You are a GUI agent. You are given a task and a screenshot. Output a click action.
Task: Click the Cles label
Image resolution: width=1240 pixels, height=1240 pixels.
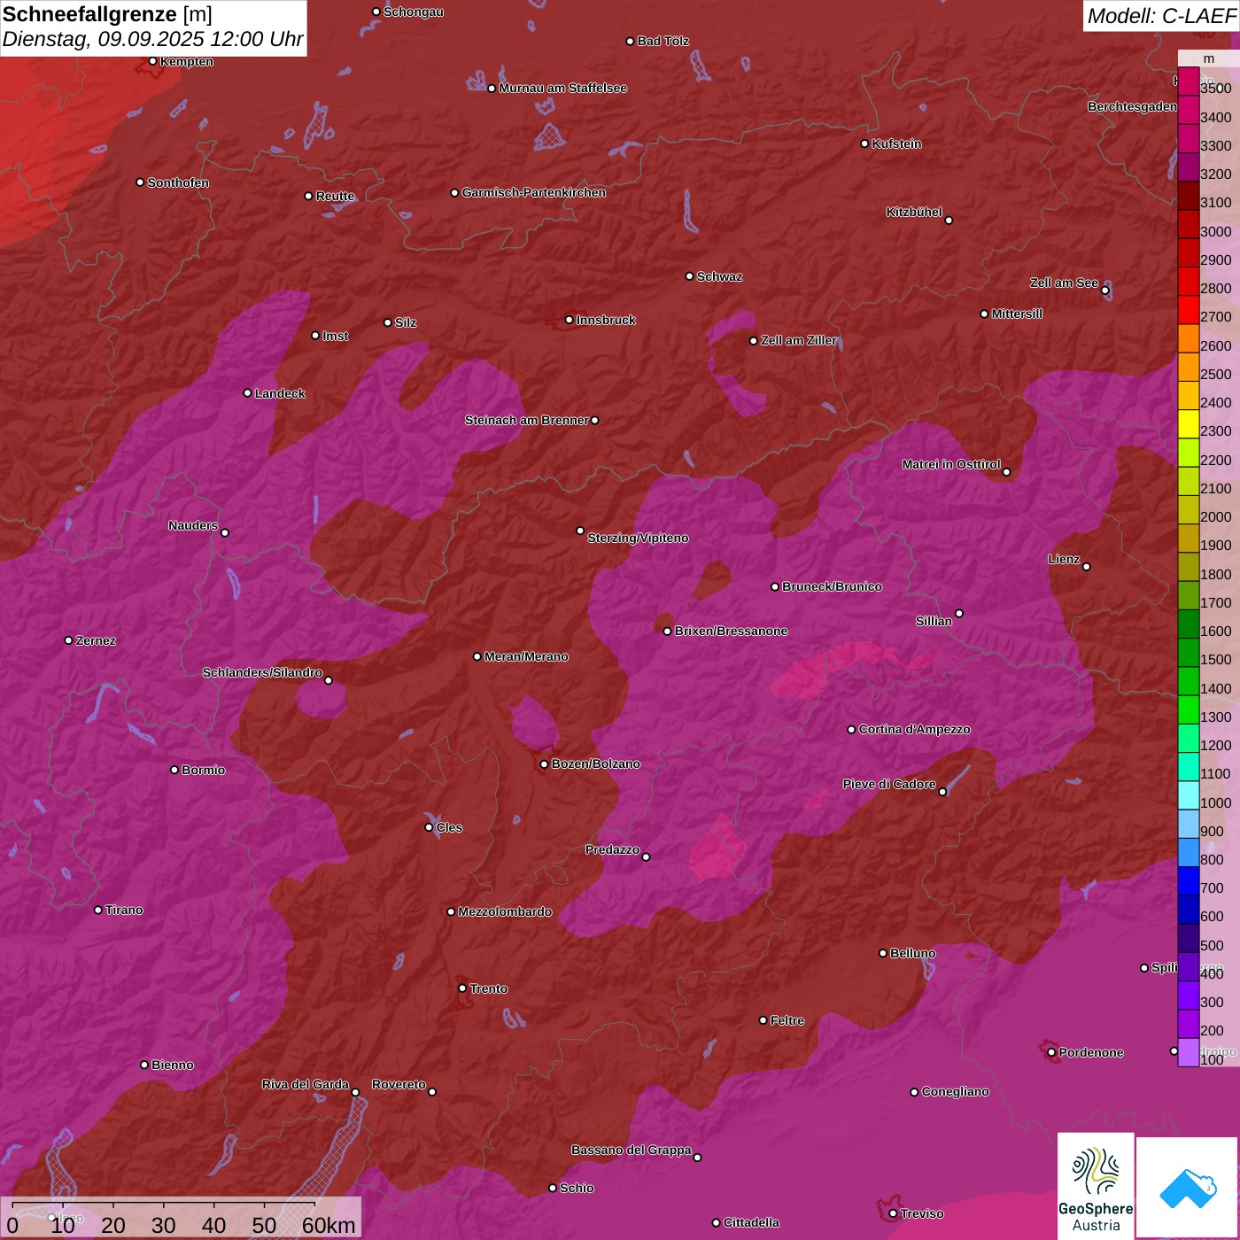pos(449,827)
